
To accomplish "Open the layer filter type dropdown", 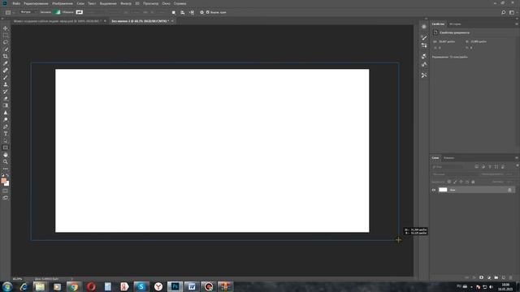I will pos(448,167).
